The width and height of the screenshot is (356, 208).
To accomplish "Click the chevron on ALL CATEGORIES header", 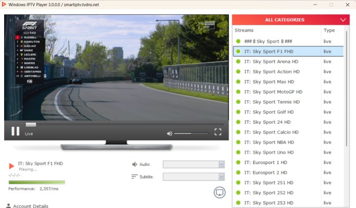I will pyautogui.click(x=343, y=20).
